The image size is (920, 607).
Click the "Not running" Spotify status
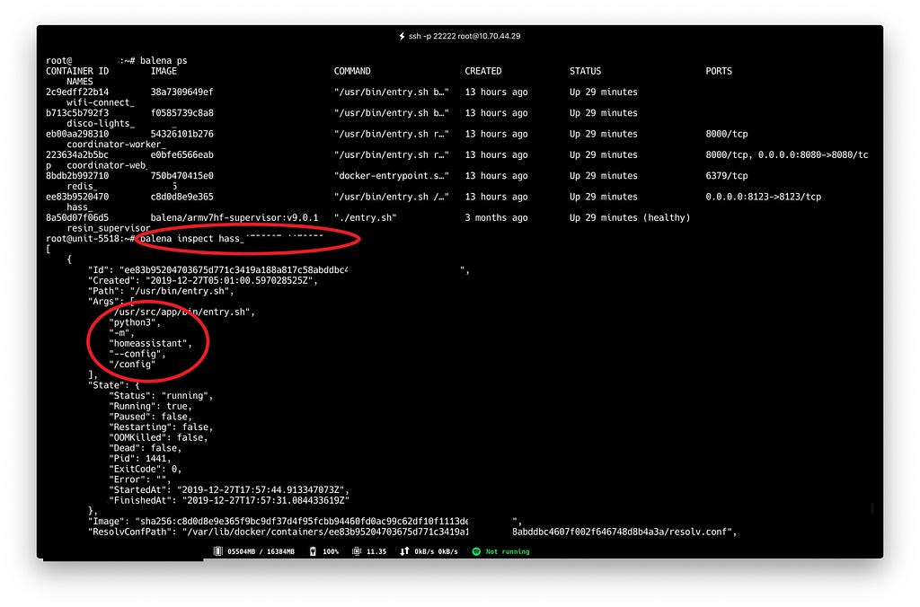coord(508,551)
